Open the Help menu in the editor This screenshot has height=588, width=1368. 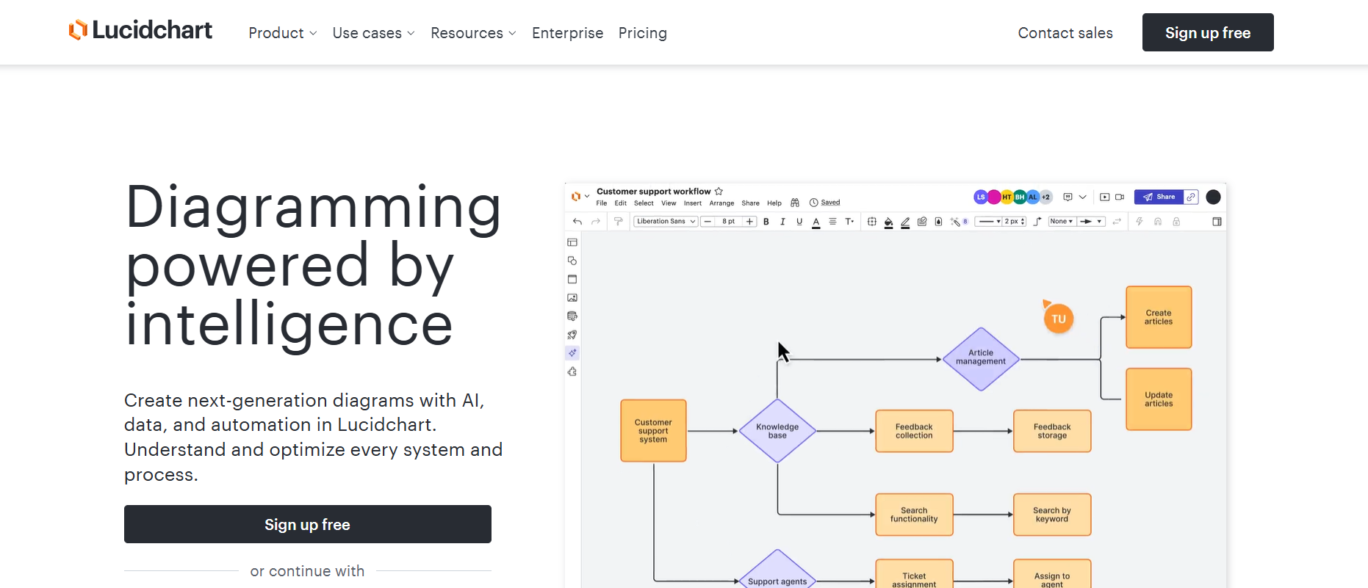(774, 203)
